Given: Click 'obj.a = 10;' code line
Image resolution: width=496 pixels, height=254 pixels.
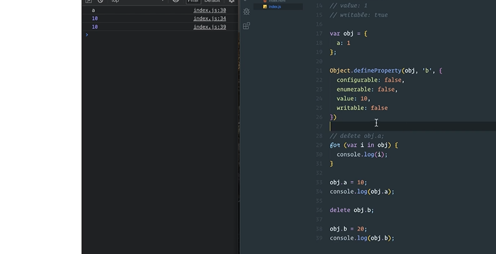Looking at the screenshot, I should tap(348, 182).
